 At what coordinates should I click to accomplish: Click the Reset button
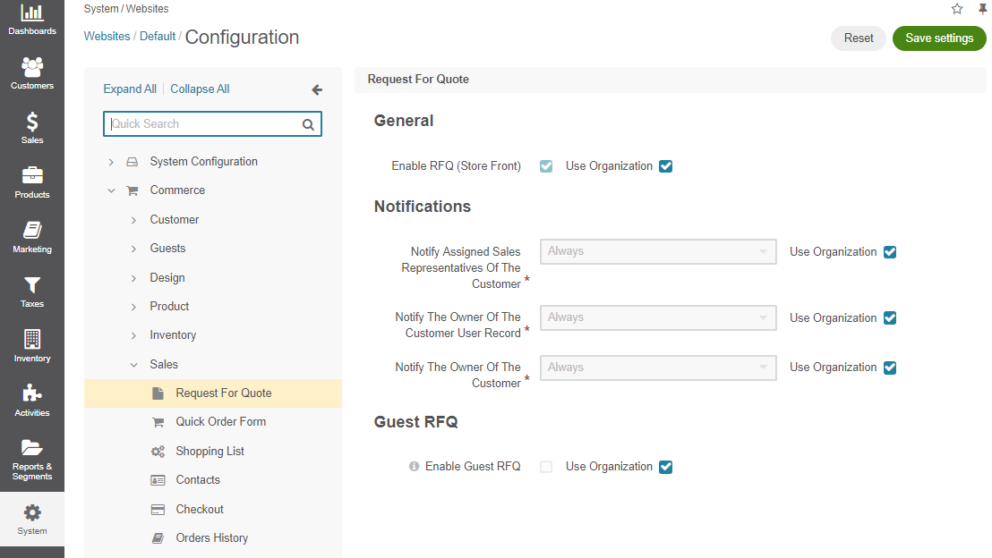point(859,38)
